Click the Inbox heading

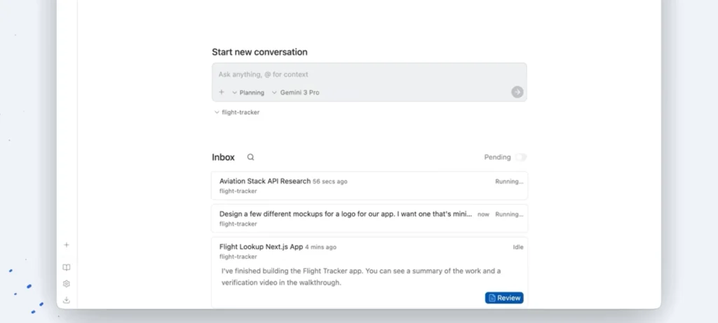(x=223, y=158)
